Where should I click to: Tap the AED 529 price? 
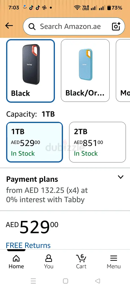(x=32, y=227)
